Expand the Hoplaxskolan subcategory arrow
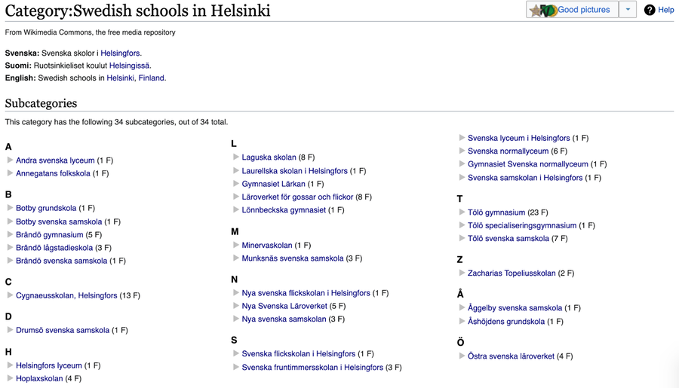The height and width of the screenshot is (388, 679). pos(10,378)
